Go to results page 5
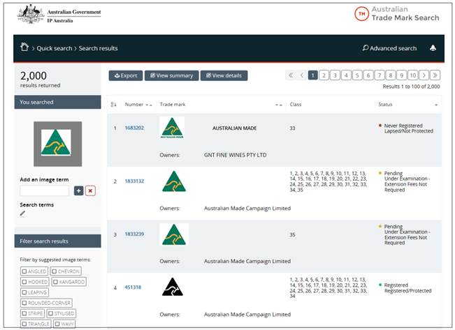Screen dimensions: 455x330 (x=357, y=75)
